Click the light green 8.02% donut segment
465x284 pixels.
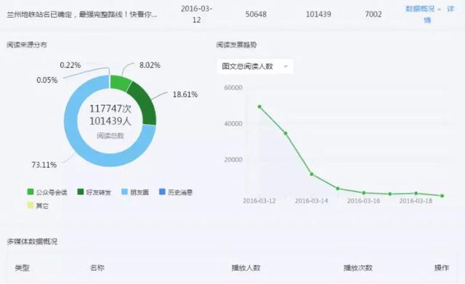pos(119,83)
